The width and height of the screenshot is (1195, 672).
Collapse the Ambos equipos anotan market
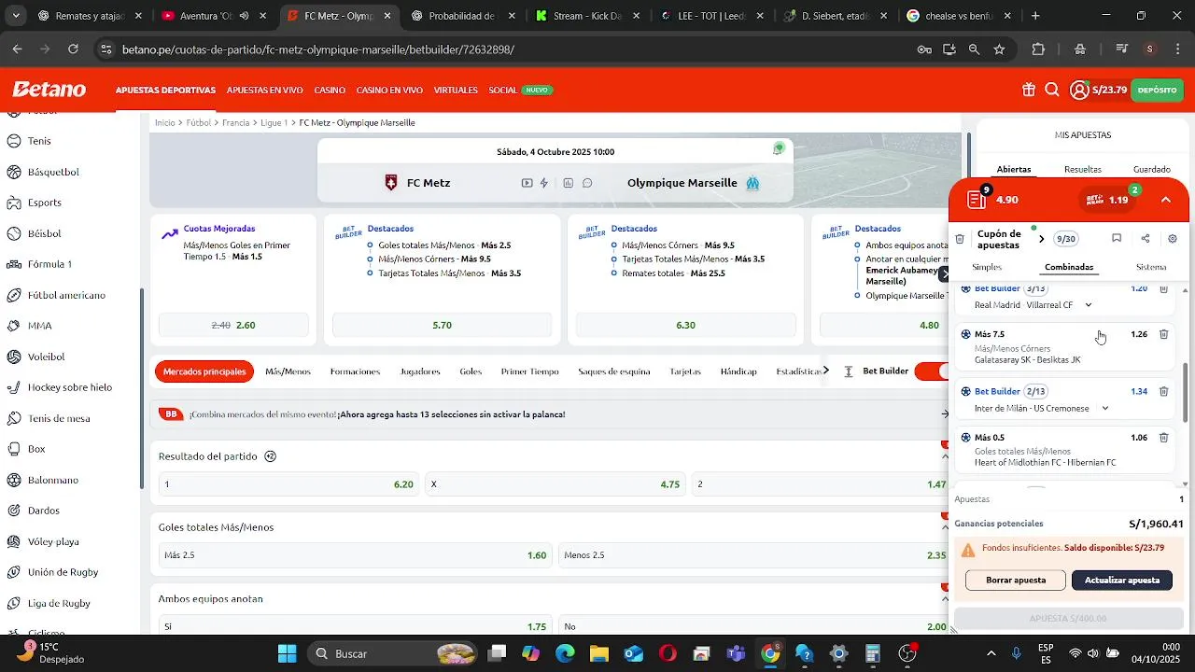tap(945, 599)
